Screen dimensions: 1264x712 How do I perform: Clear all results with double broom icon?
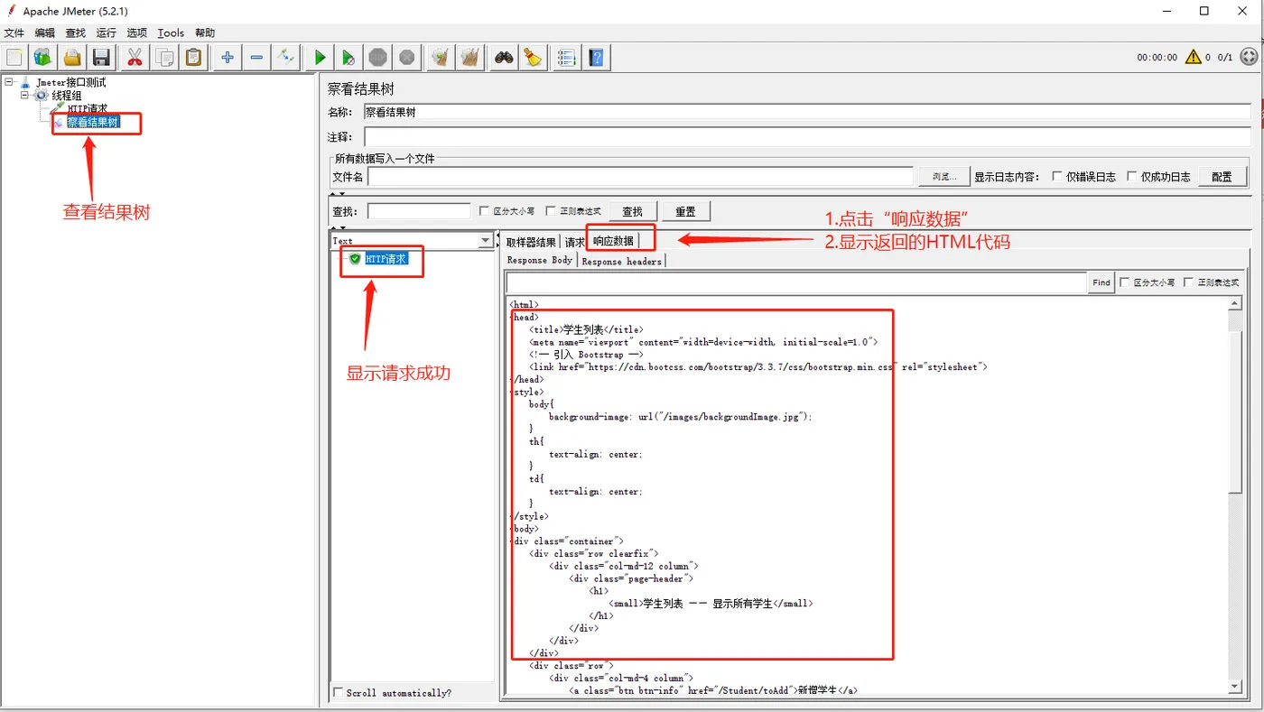click(x=469, y=58)
